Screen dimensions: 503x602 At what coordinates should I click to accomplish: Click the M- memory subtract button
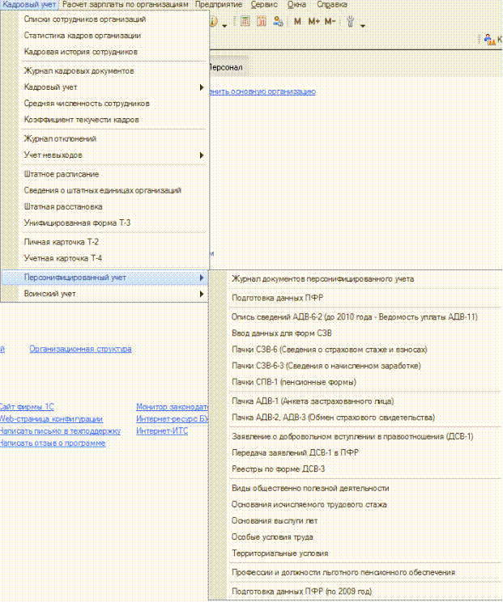tap(330, 22)
